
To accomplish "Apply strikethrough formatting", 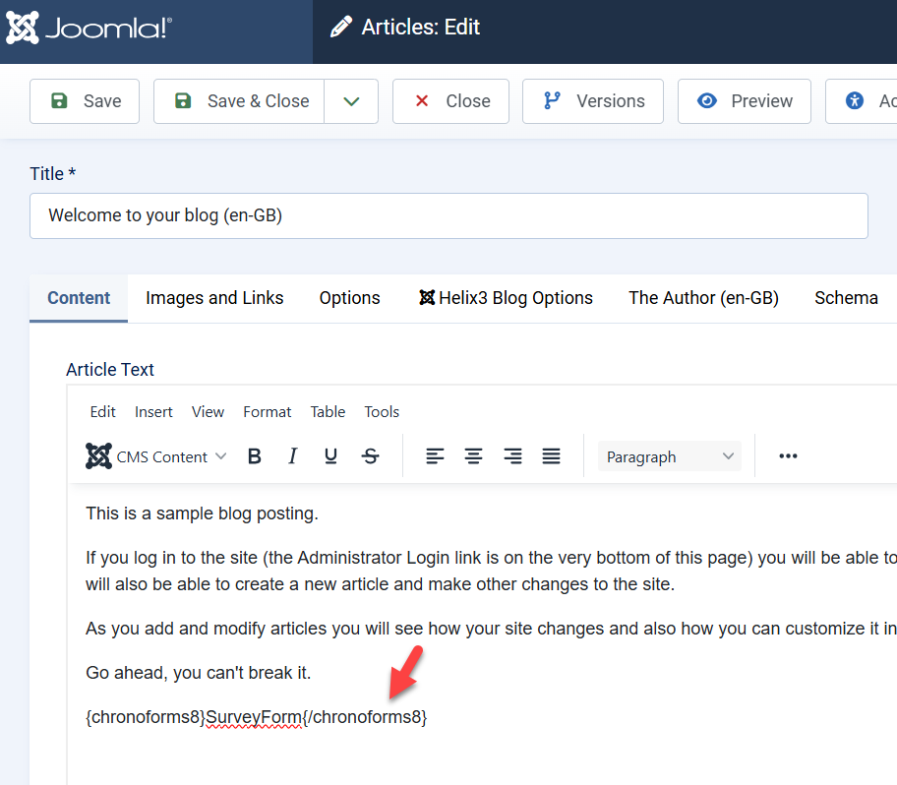I will 371,455.
